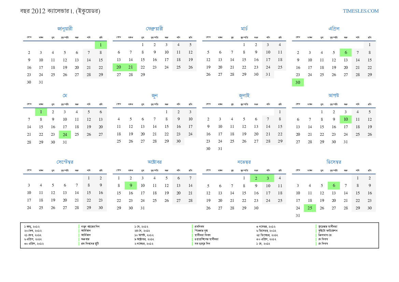Click the calendar title 'বছর 2012 ক্যালেন্ডার'
The image size is (399, 282).
coord(60,11)
